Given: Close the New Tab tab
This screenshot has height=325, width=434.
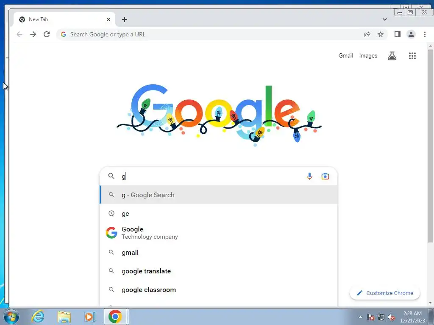Looking at the screenshot, I should 108,19.
